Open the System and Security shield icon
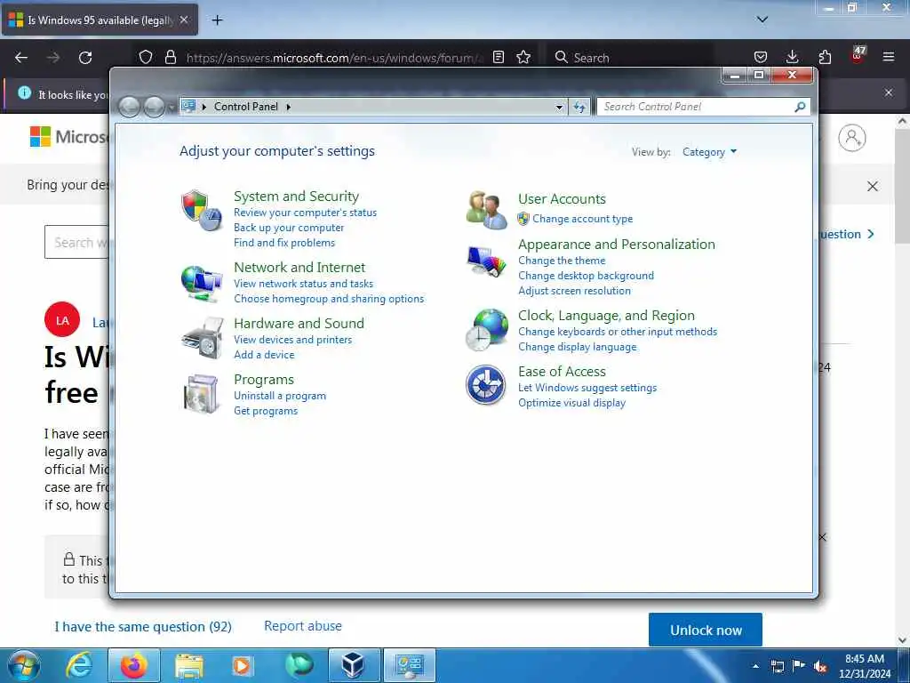The image size is (910, 683). [202, 210]
